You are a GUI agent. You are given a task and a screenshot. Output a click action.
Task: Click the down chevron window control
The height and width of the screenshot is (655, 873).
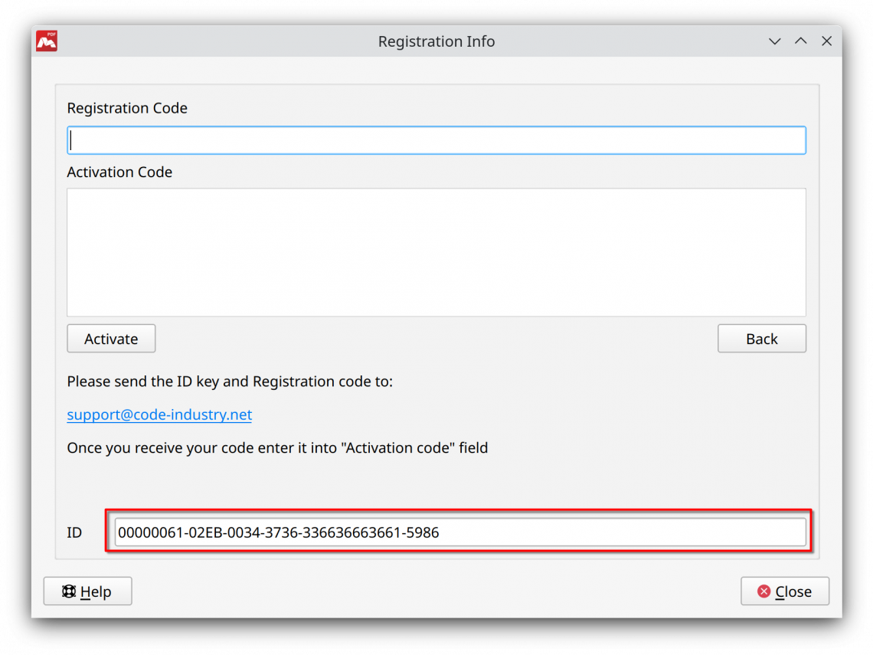point(774,41)
